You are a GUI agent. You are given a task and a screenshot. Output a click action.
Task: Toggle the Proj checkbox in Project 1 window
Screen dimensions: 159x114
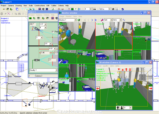(x=53, y=32)
